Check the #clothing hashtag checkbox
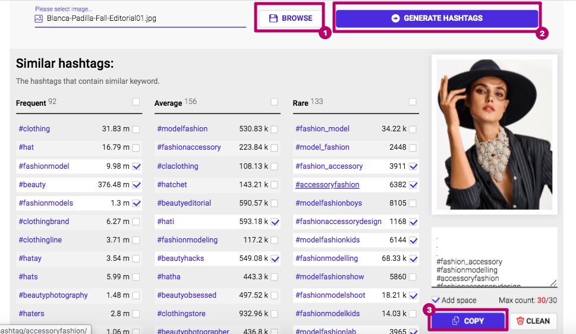The image size is (576, 334). [x=136, y=129]
